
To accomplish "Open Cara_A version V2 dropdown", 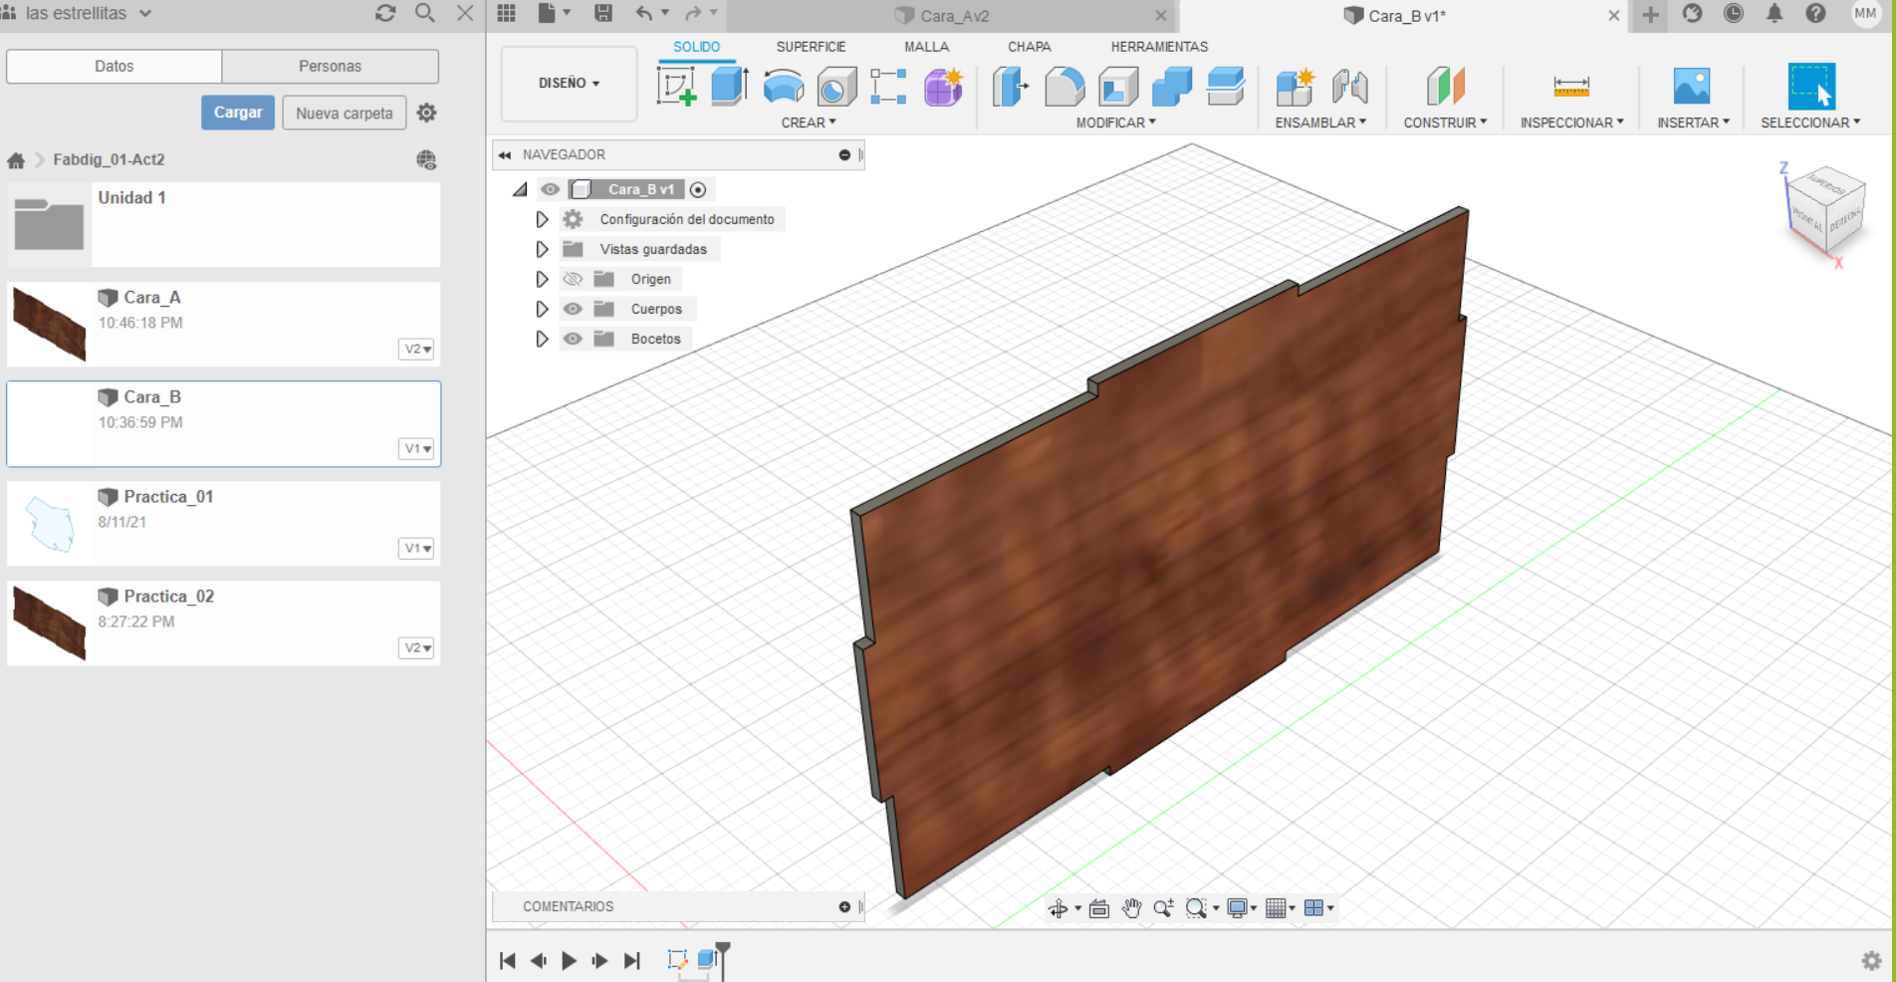I will 417,349.
